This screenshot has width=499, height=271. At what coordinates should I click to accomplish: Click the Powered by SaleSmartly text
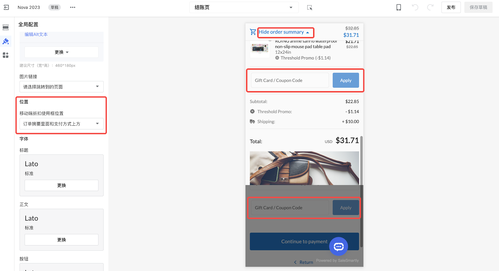pyautogui.click(x=337, y=260)
